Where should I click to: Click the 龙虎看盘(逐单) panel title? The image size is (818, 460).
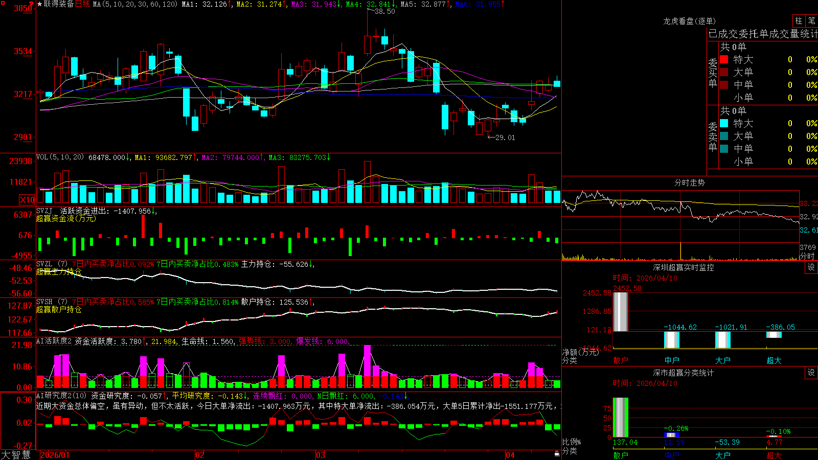click(690, 21)
